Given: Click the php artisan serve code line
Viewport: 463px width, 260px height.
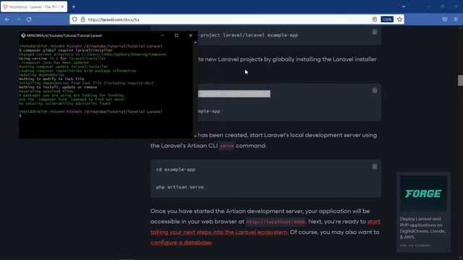Looking at the screenshot, I should [179, 187].
